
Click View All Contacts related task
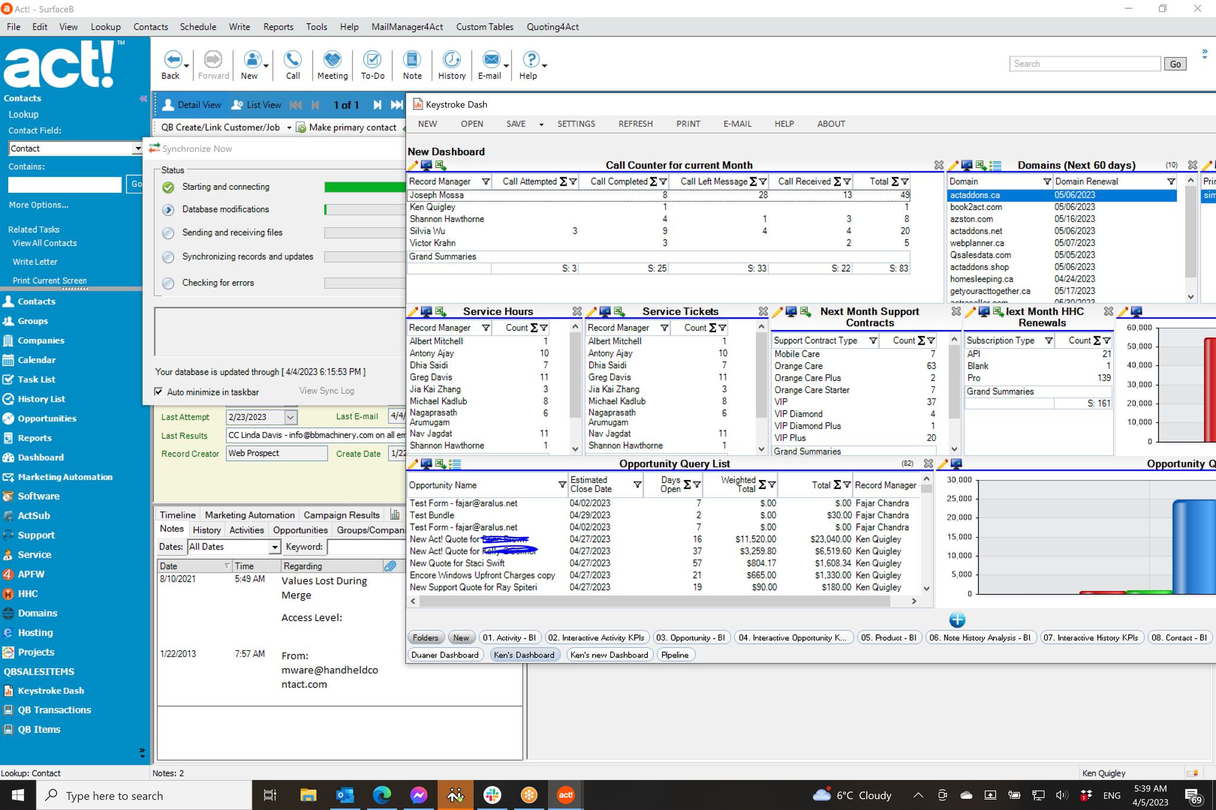45,243
